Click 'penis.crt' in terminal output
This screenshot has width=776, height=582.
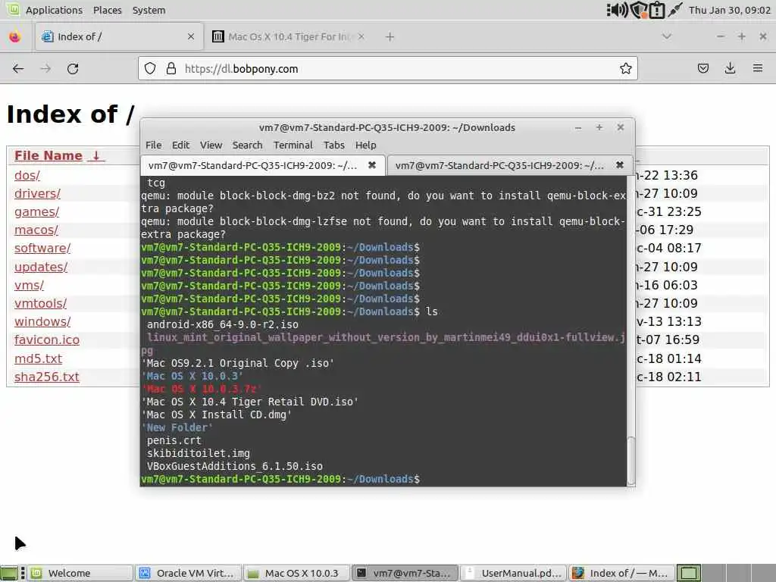point(174,440)
